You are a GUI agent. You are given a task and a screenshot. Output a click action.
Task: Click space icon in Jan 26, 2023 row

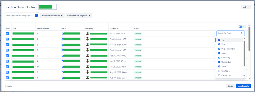tap(63, 67)
